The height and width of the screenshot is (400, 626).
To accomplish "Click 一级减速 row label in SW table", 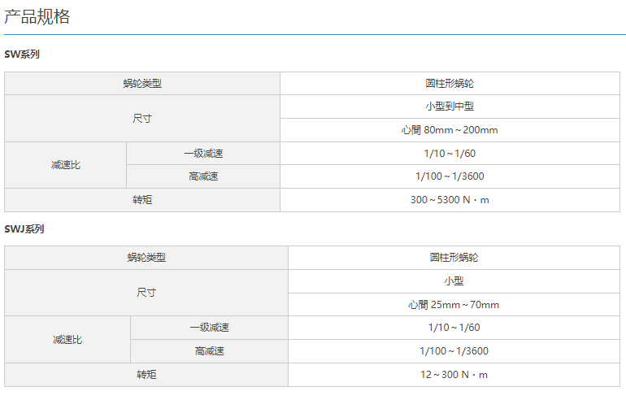I will tap(203, 154).
